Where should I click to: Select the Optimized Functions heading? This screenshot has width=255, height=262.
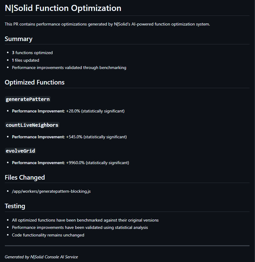(35, 82)
